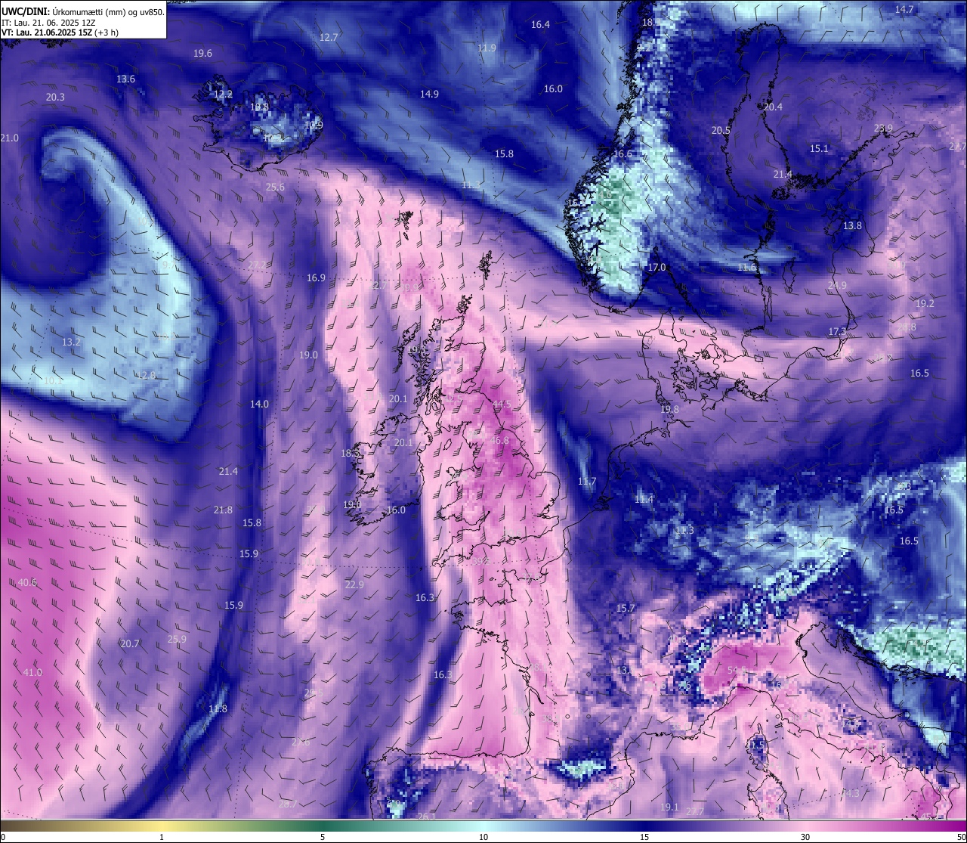Click the 44.5 value label over Britain
This screenshot has height=843, width=967.
point(502,404)
